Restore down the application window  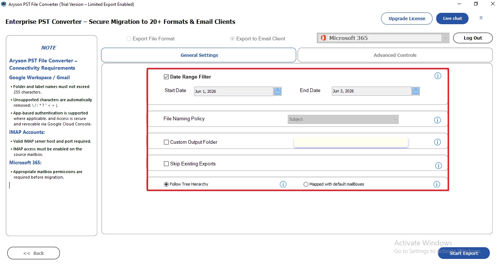click(x=476, y=4)
